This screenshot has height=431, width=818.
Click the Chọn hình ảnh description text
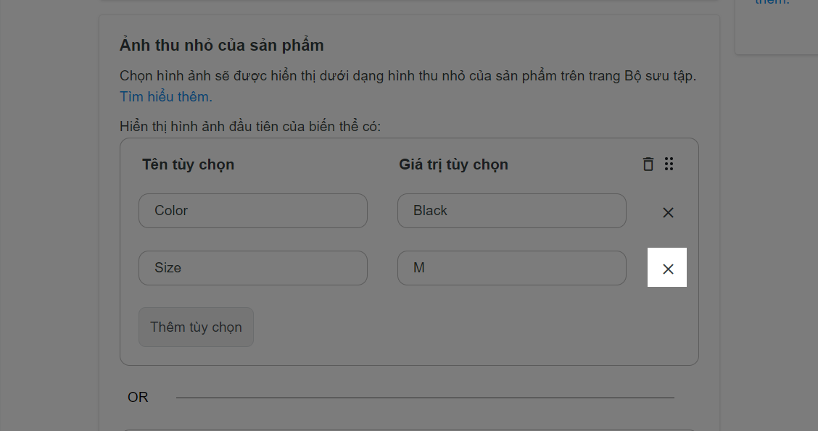tap(408, 76)
